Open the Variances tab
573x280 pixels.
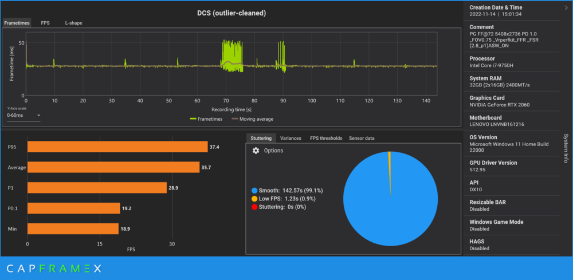coord(291,138)
